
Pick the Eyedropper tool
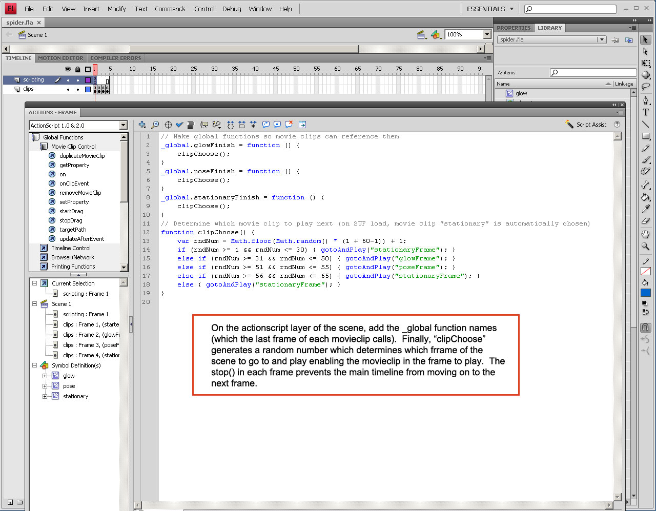(645, 209)
